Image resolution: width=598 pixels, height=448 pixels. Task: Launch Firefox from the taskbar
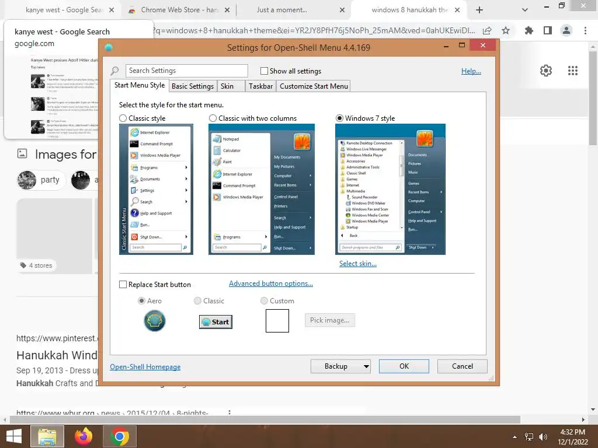pyautogui.click(x=84, y=436)
